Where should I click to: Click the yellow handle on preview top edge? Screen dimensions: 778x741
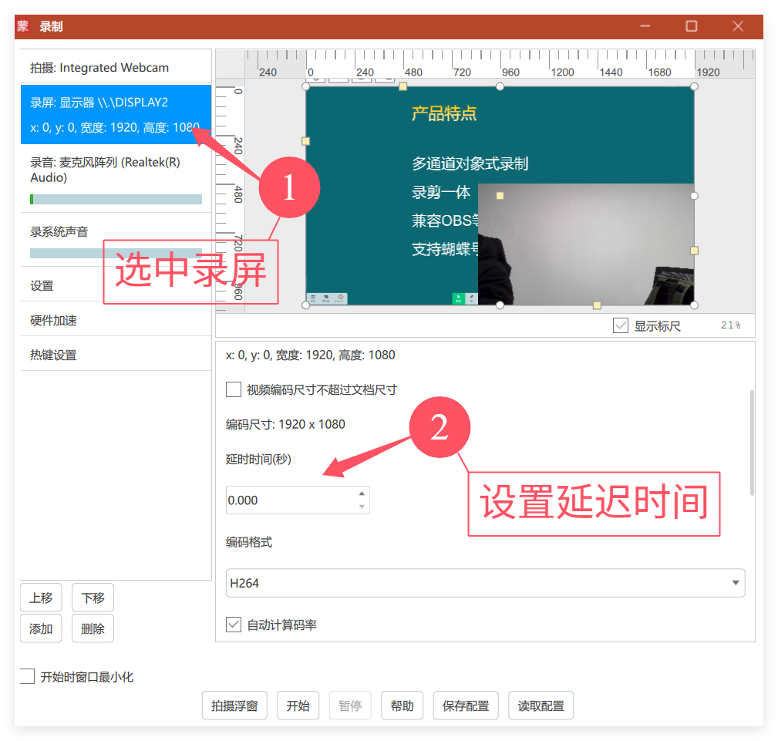pos(403,86)
